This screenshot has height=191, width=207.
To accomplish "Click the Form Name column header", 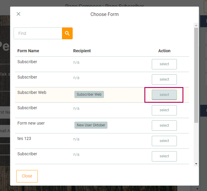I will (x=28, y=51).
